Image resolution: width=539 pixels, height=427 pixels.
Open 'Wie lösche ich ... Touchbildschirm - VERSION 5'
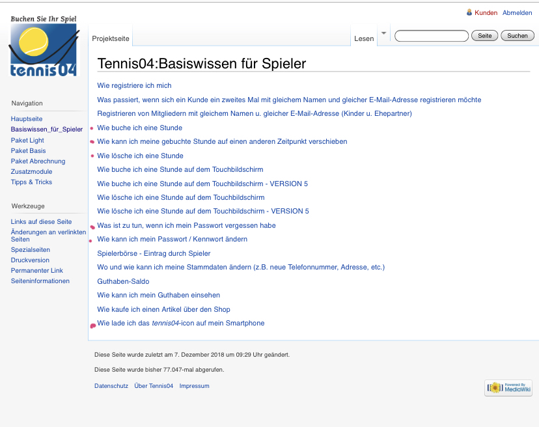click(x=203, y=211)
